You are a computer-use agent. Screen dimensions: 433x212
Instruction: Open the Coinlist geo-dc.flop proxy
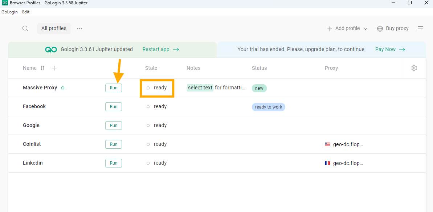pyautogui.click(x=348, y=144)
